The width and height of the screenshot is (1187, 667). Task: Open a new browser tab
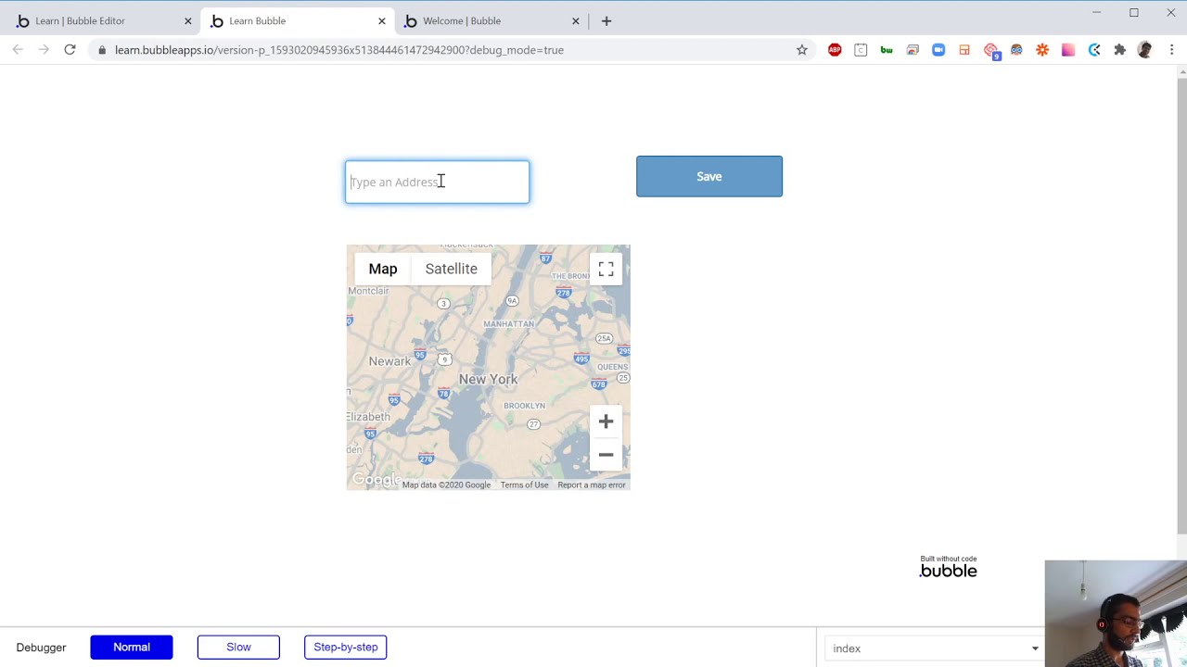606,20
